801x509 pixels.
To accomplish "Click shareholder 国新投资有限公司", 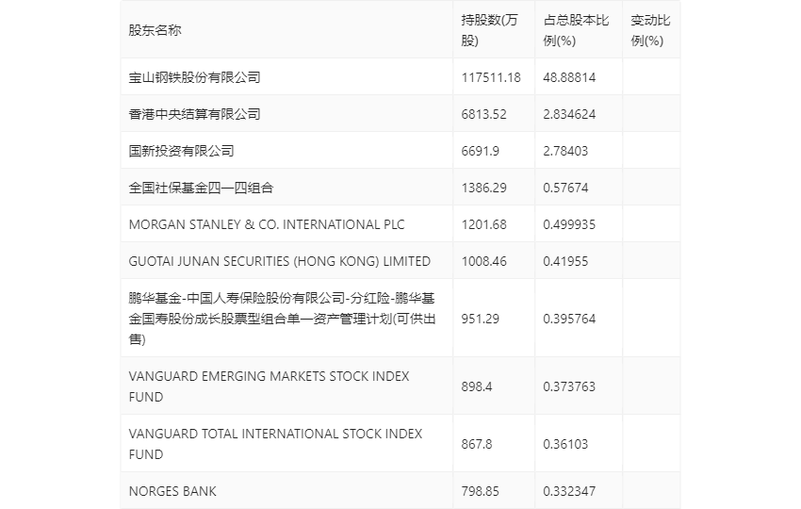I will click(x=181, y=151).
